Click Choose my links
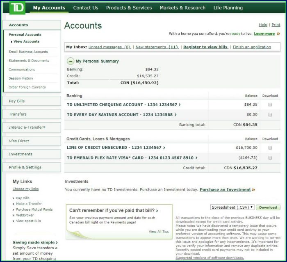This screenshot has height=262, width=287. tap(25, 189)
